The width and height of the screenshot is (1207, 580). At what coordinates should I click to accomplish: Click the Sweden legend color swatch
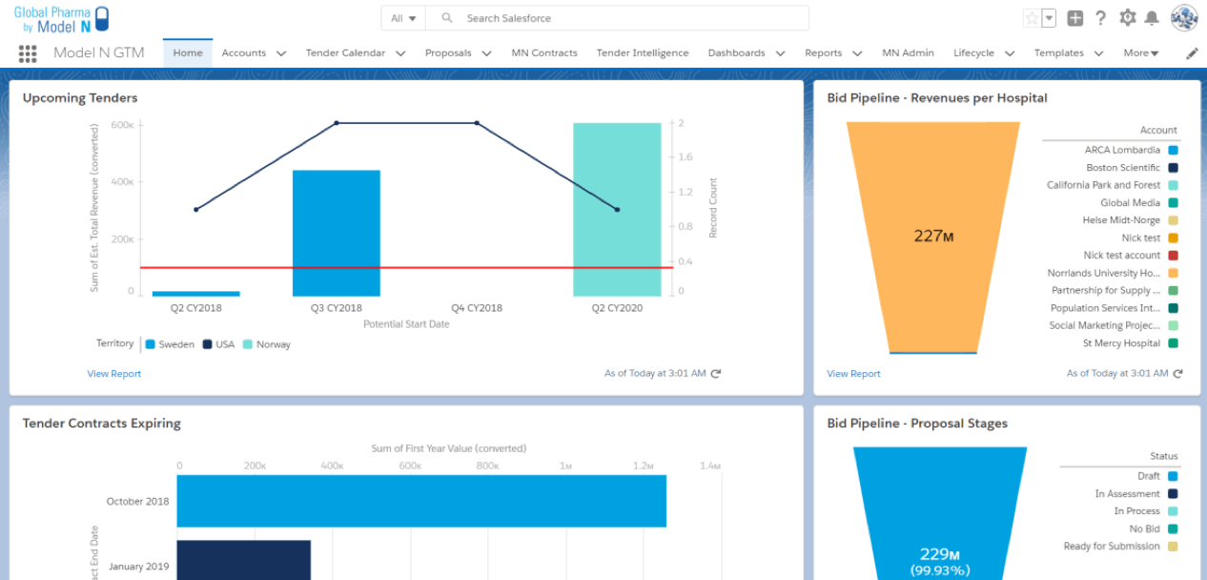(x=151, y=344)
